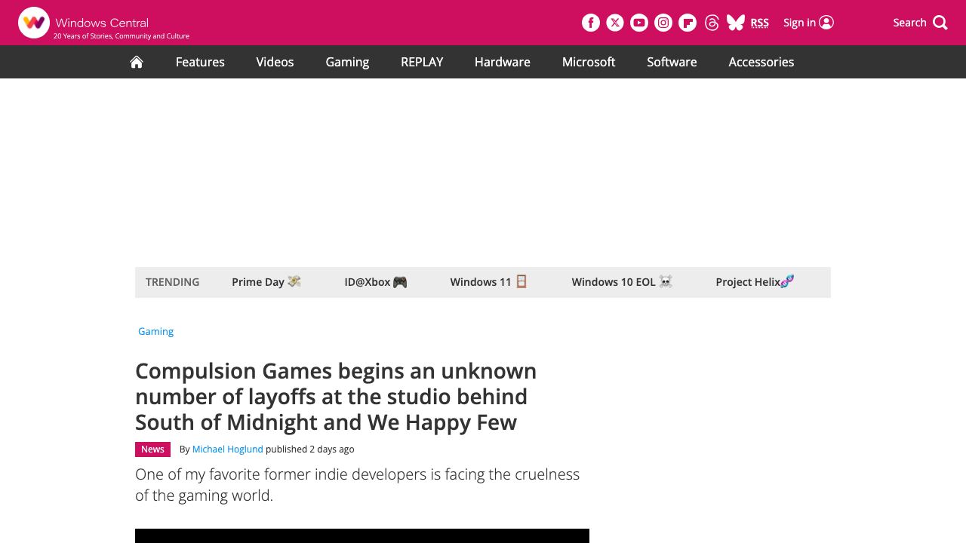Open the Microsoft menu
This screenshot has width=966, height=543.
[589, 62]
